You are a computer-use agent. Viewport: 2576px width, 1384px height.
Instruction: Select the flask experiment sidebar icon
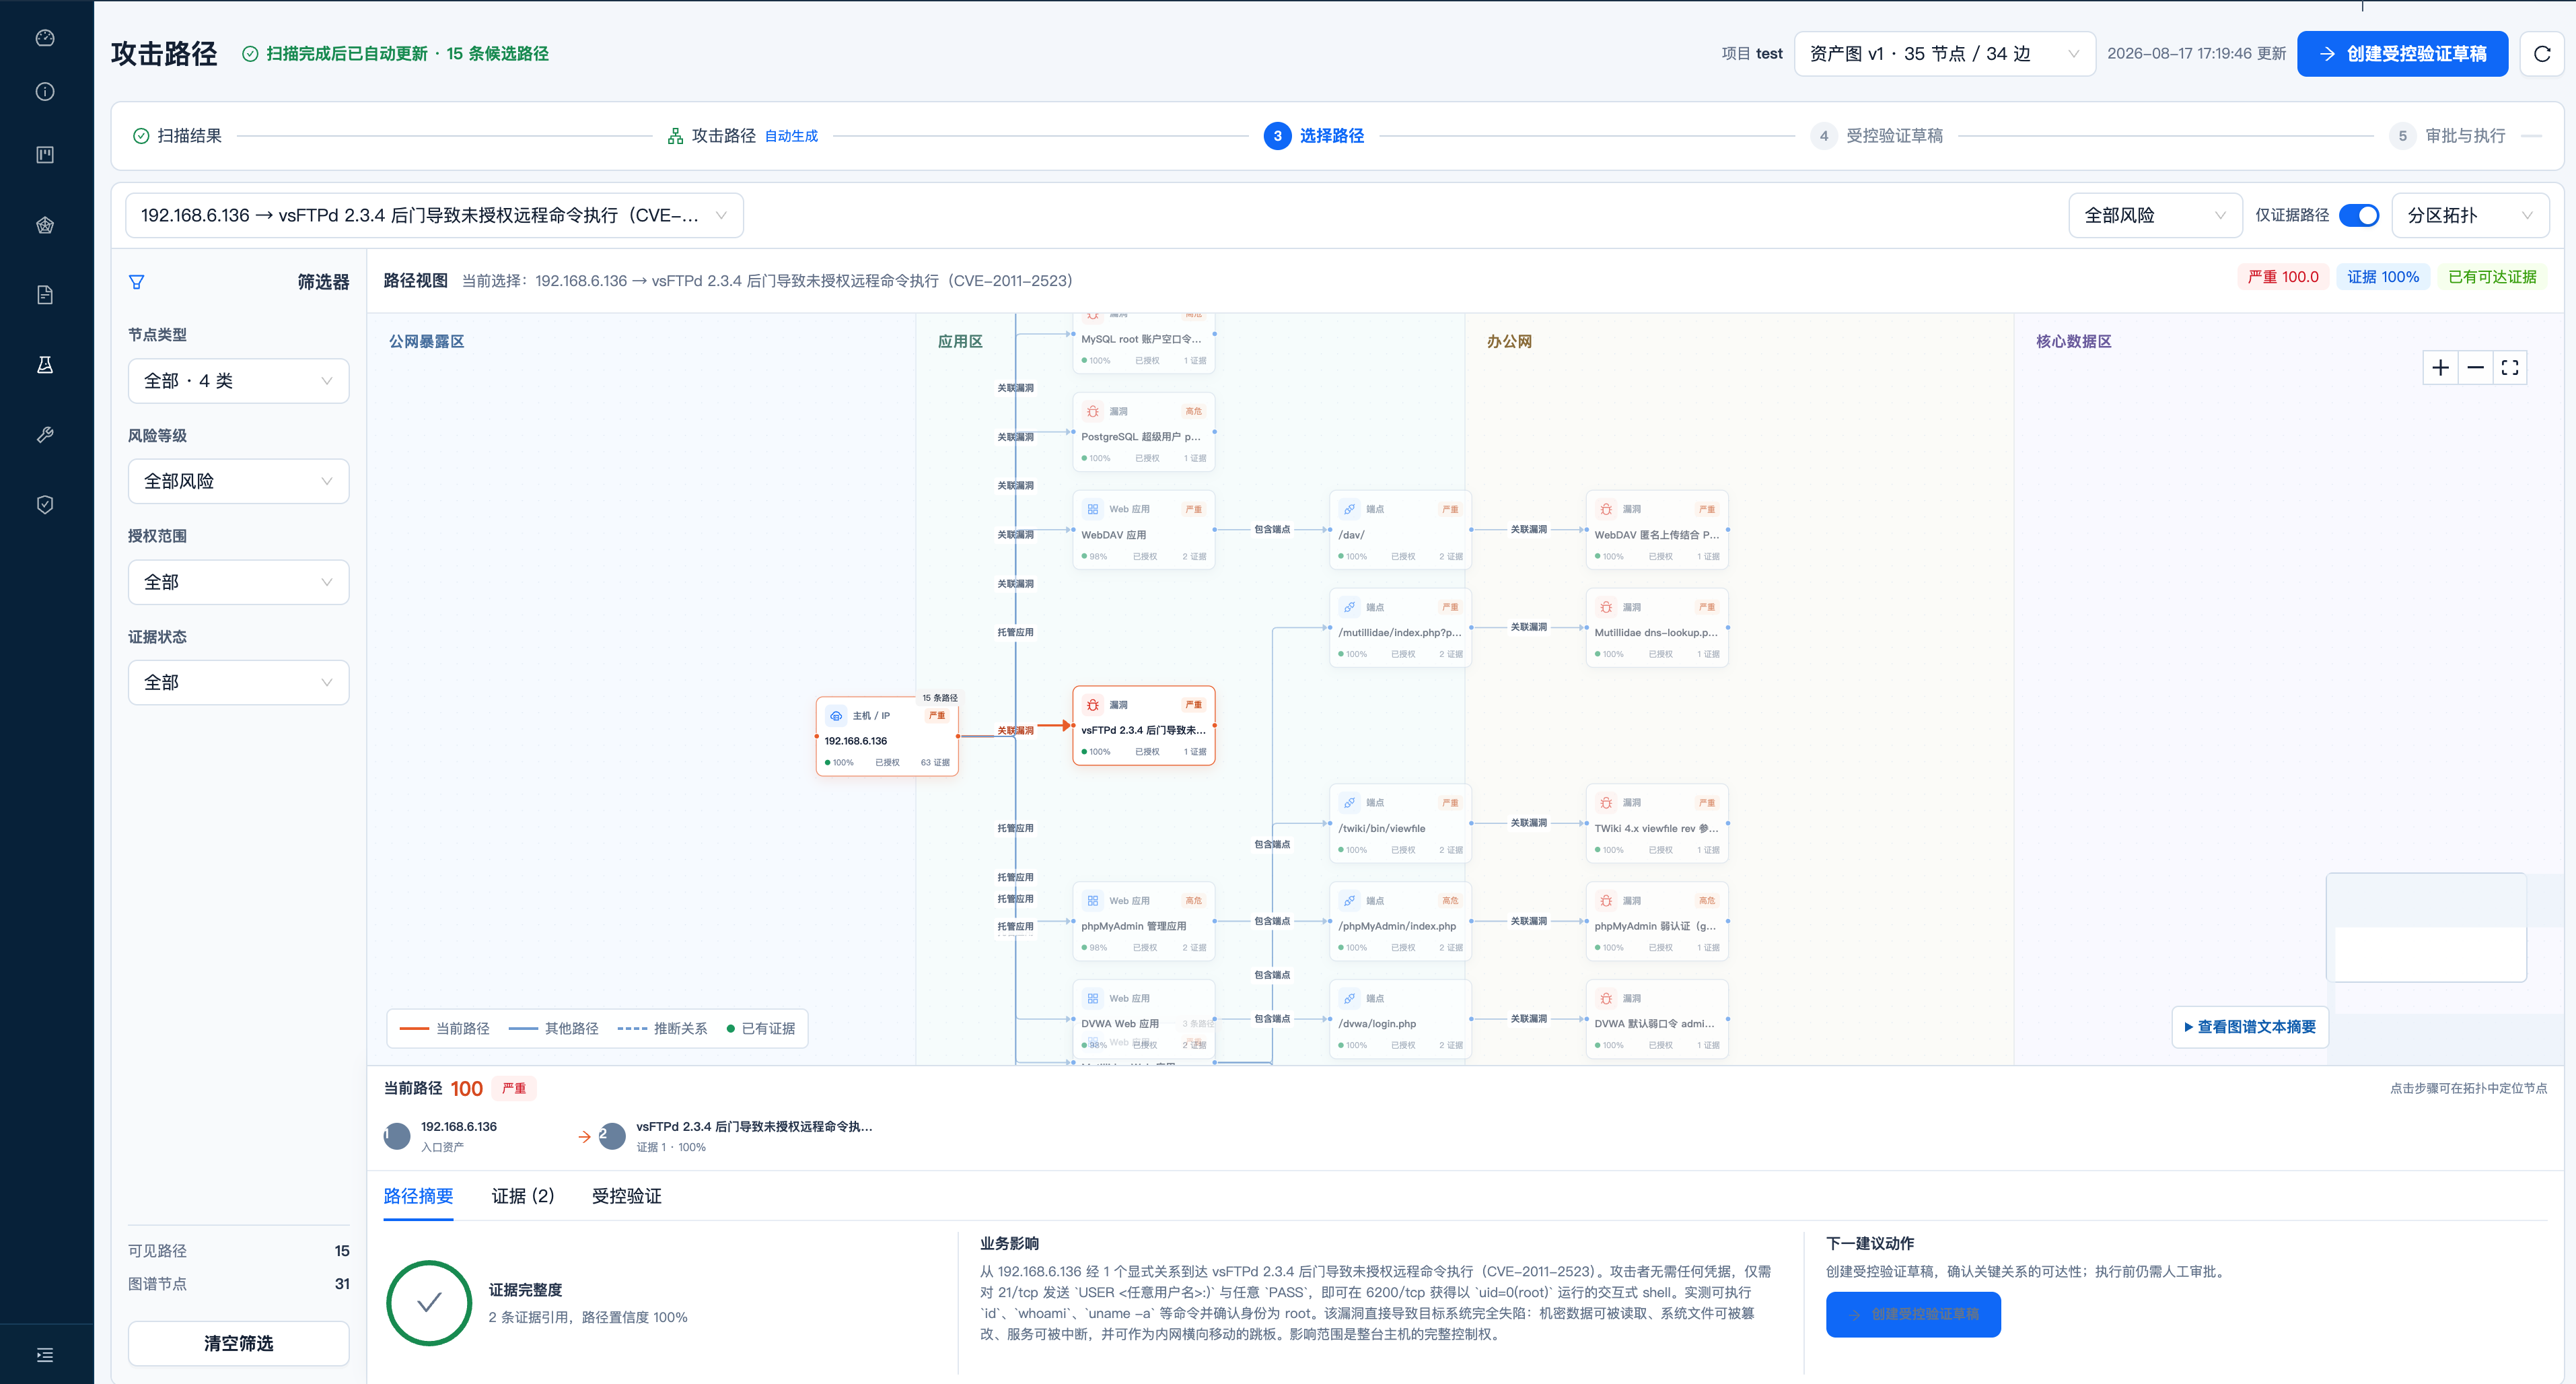(x=45, y=365)
